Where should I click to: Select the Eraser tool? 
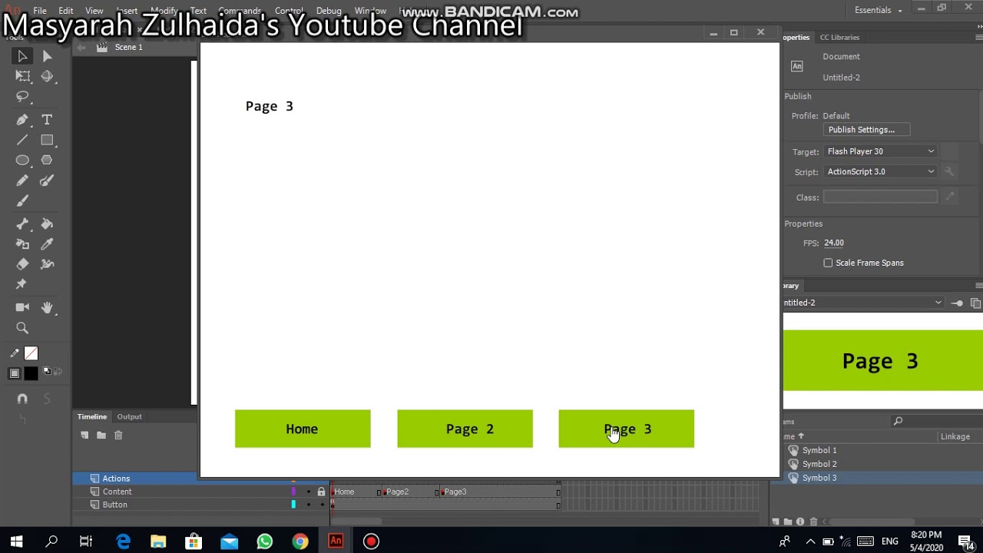pos(22,264)
